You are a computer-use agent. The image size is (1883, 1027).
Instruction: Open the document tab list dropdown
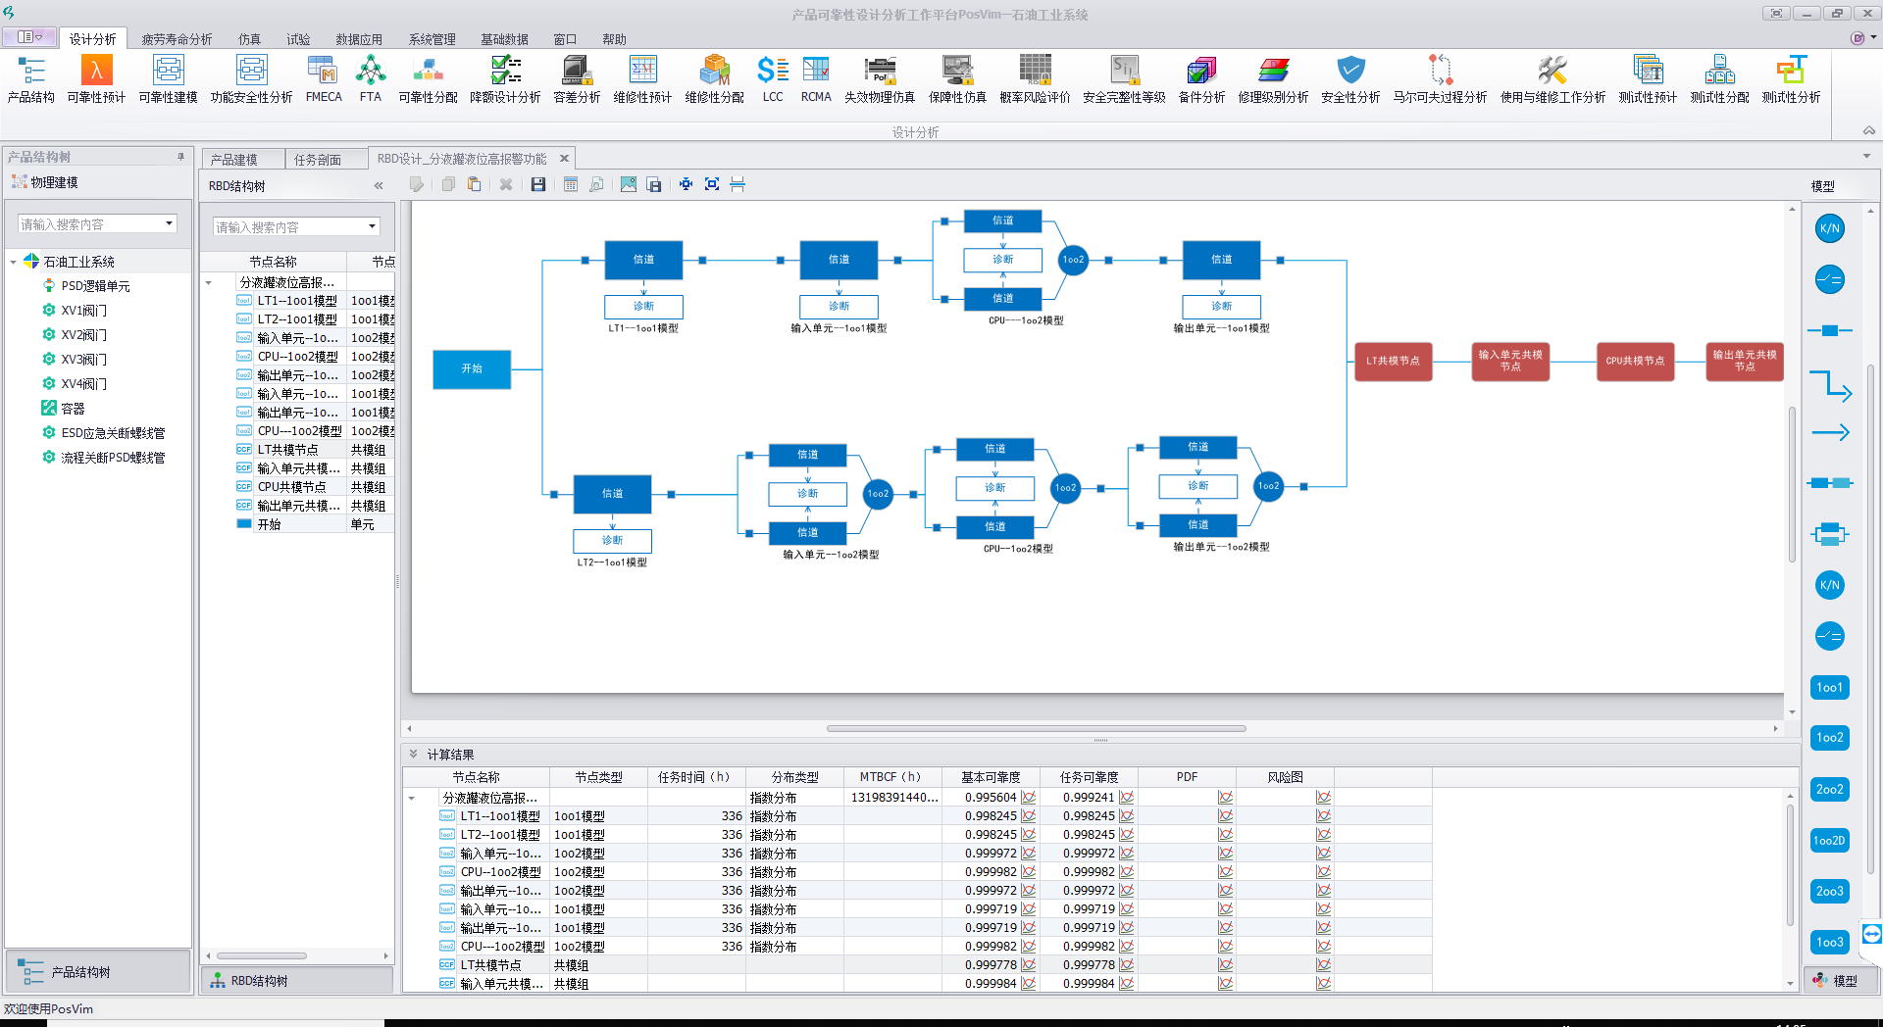pyautogui.click(x=1866, y=156)
